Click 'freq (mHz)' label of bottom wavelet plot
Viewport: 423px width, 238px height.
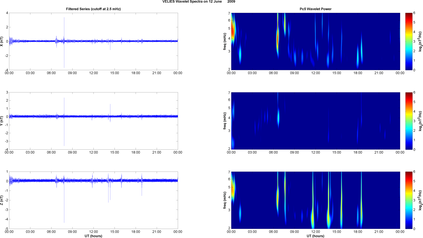(225, 200)
